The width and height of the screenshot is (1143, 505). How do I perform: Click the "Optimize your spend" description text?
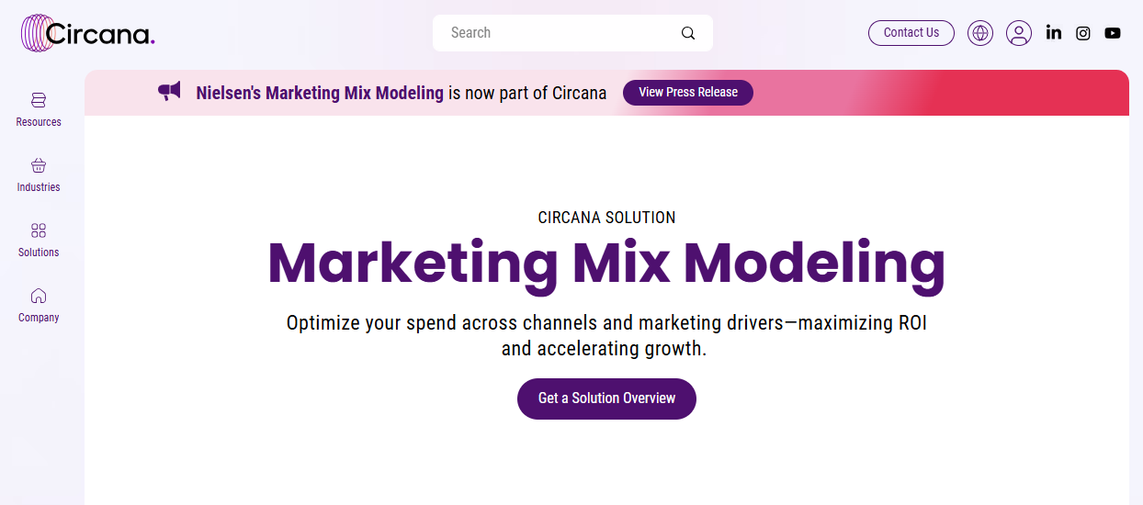(x=606, y=336)
